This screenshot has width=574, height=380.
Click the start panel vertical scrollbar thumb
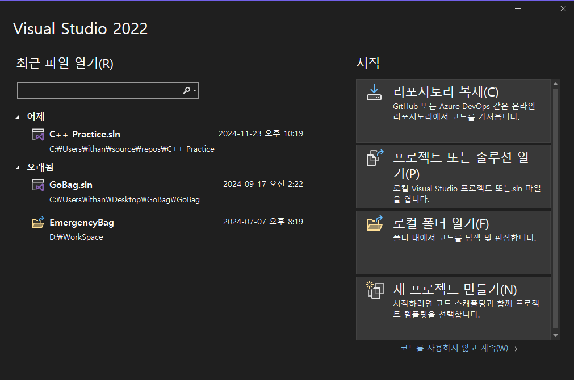pos(555,208)
